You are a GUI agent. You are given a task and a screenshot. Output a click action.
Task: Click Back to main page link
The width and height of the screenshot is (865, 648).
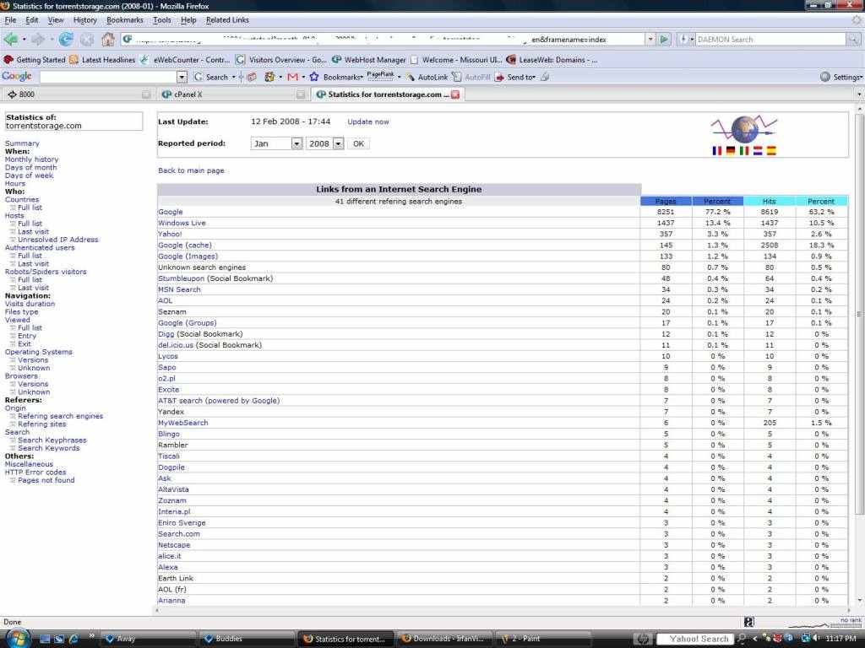click(x=191, y=170)
